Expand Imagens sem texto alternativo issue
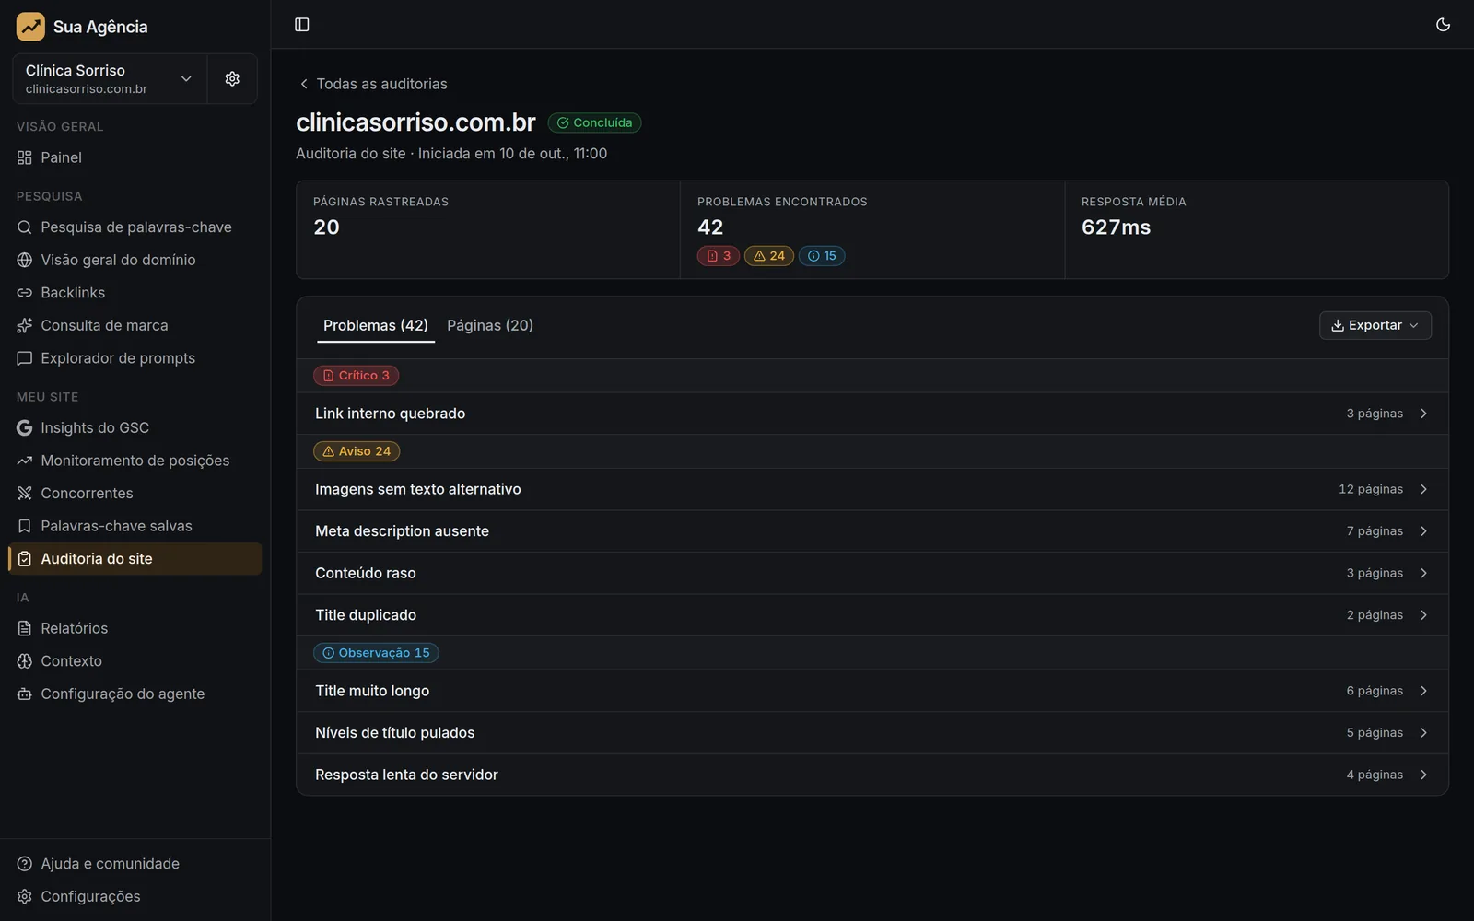Image resolution: width=1474 pixels, height=921 pixels. (x=872, y=489)
